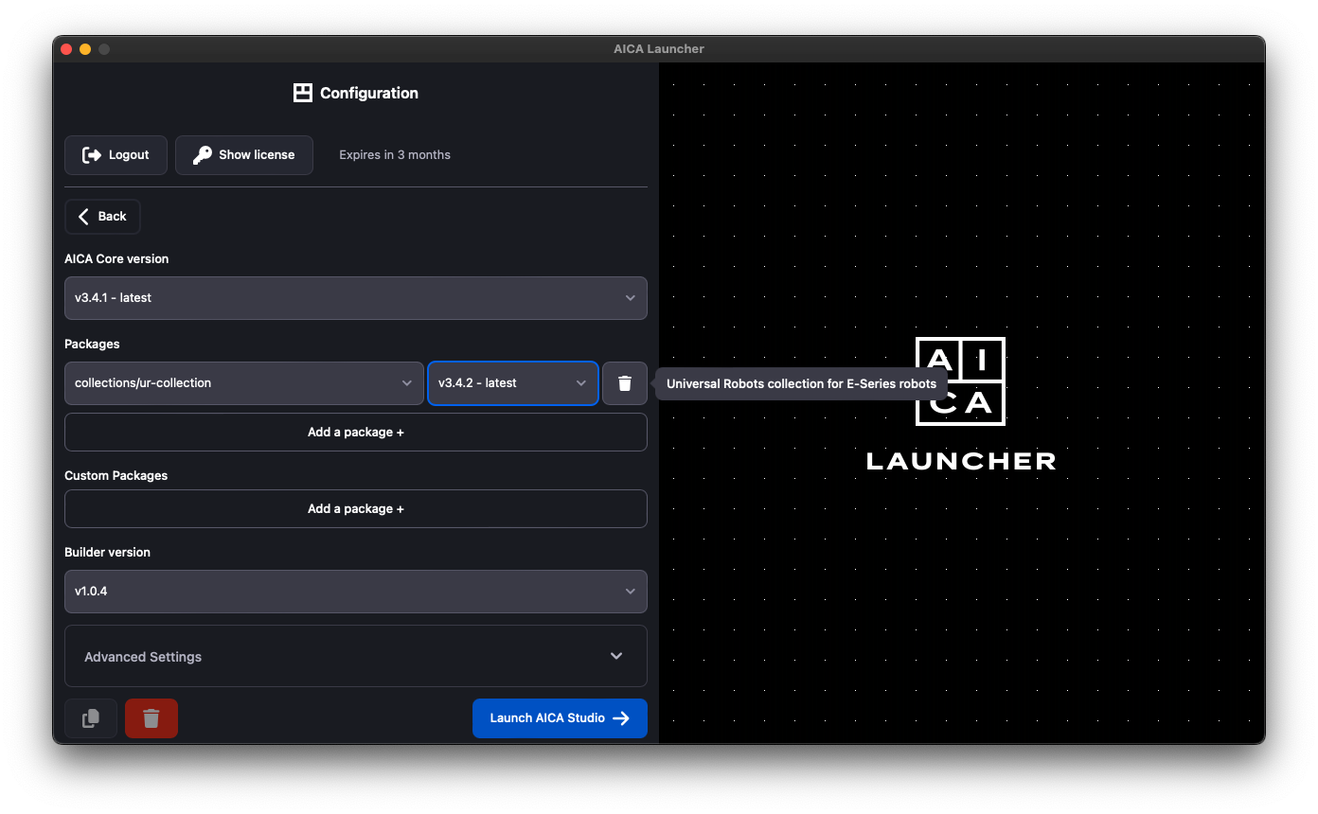
Task: Click the AICA Launcher logo
Action: point(961,404)
